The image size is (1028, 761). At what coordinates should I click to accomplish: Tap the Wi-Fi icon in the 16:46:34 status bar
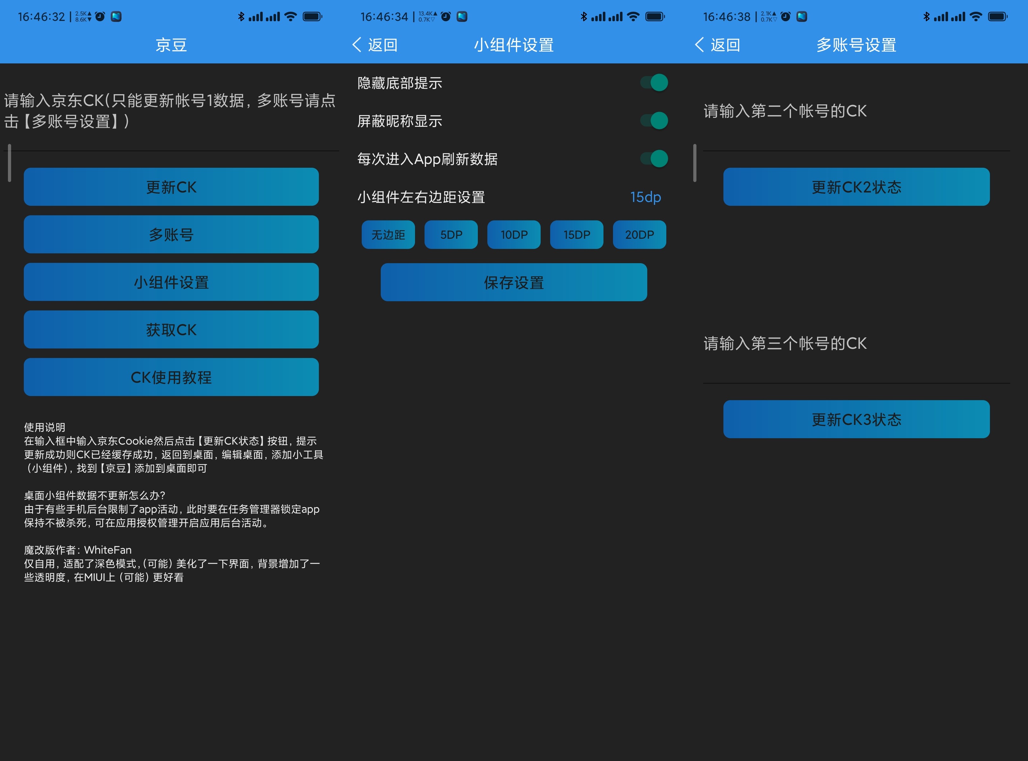pyautogui.click(x=633, y=16)
